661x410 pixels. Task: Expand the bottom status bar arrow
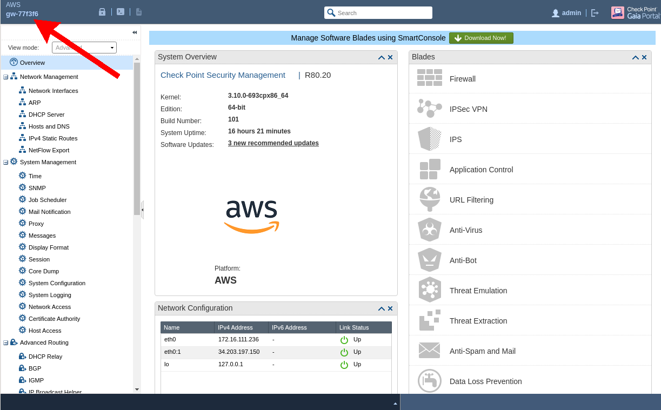tap(395, 404)
